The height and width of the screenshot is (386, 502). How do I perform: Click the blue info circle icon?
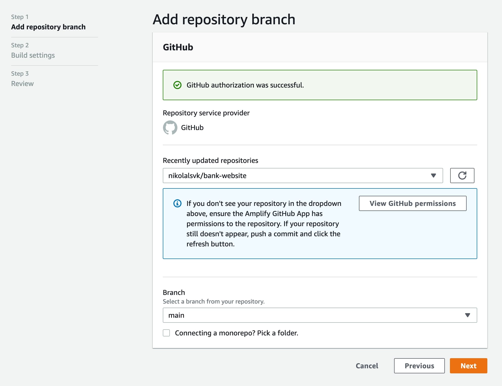(177, 203)
